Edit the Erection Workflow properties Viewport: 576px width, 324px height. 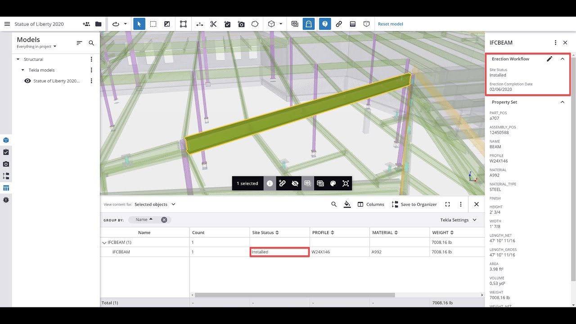click(x=549, y=59)
